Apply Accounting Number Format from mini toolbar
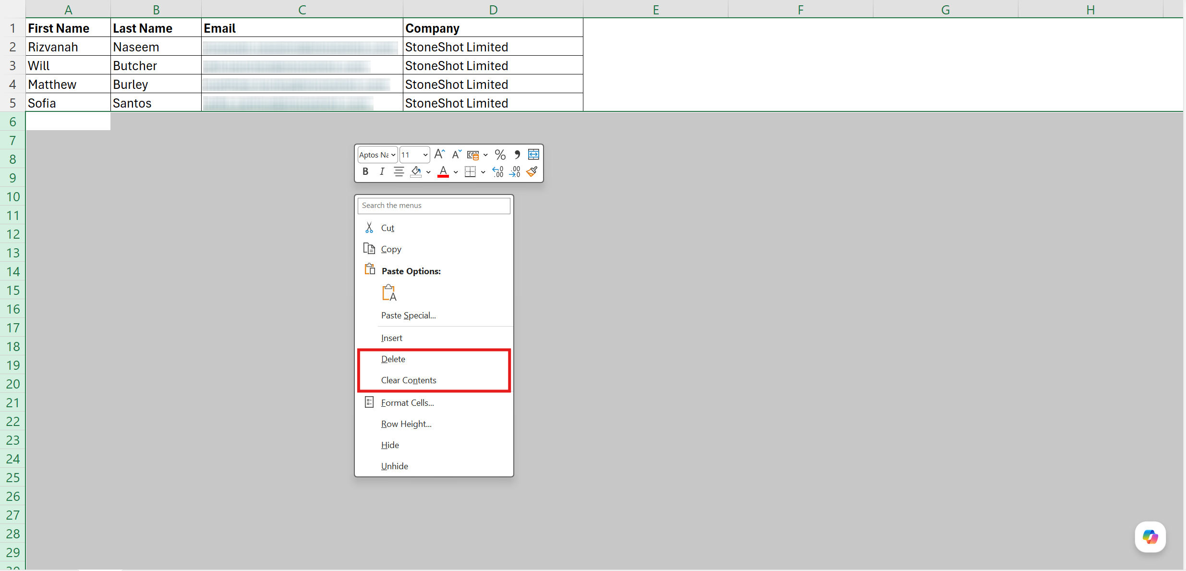 tap(473, 155)
